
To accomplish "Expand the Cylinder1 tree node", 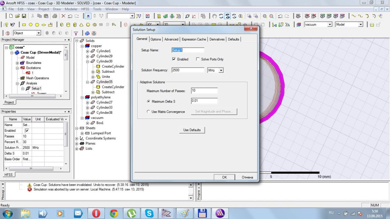I will click(x=87, y=51).
